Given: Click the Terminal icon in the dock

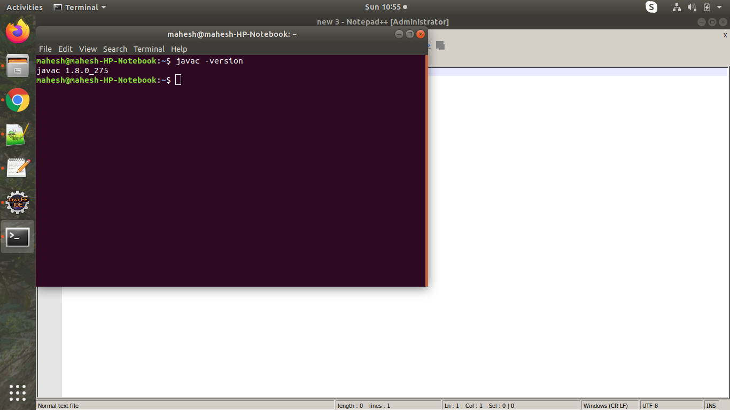Looking at the screenshot, I should tap(18, 237).
